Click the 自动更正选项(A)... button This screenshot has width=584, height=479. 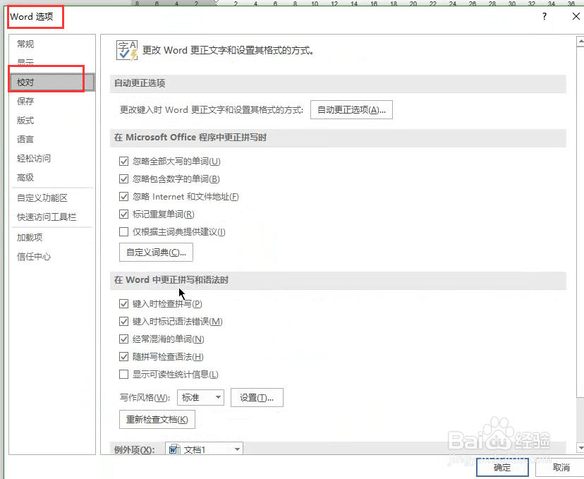[351, 110]
